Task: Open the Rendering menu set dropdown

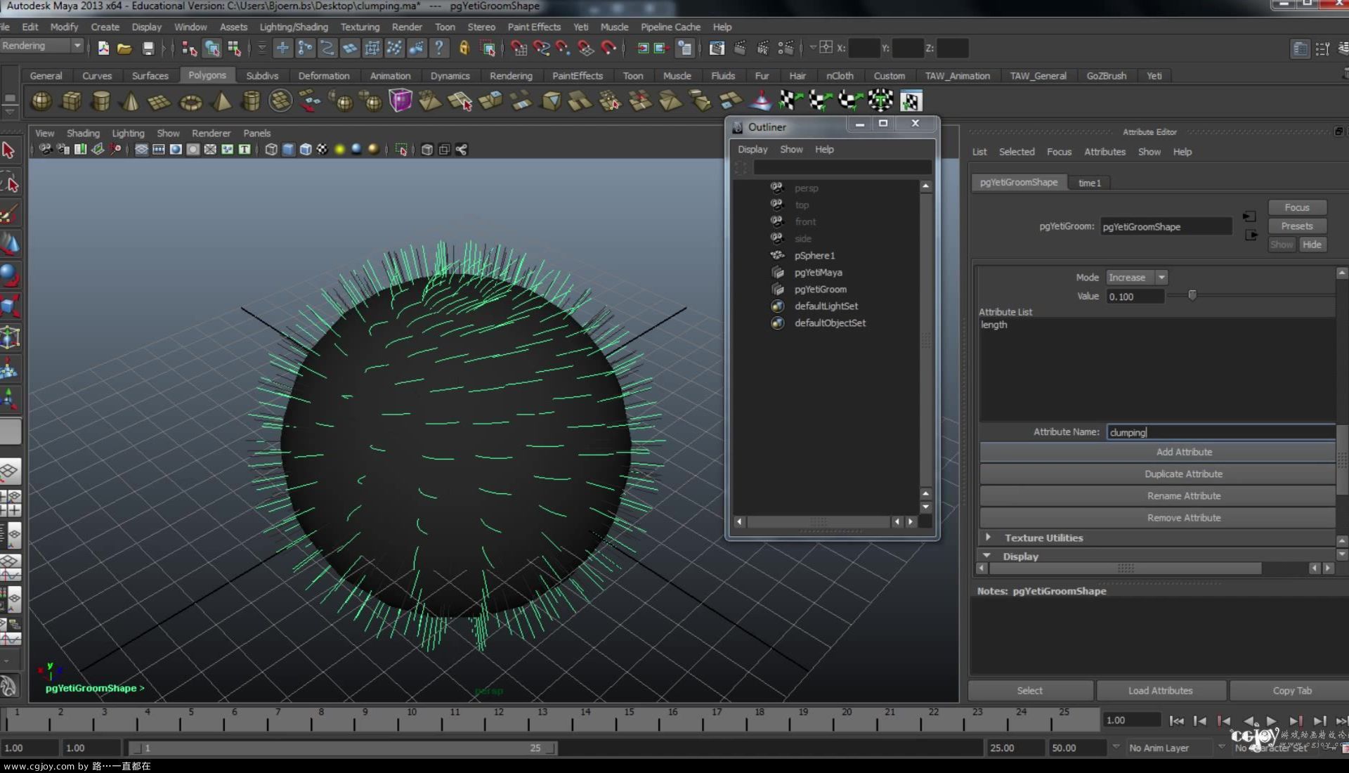Action: [x=42, y=46]
